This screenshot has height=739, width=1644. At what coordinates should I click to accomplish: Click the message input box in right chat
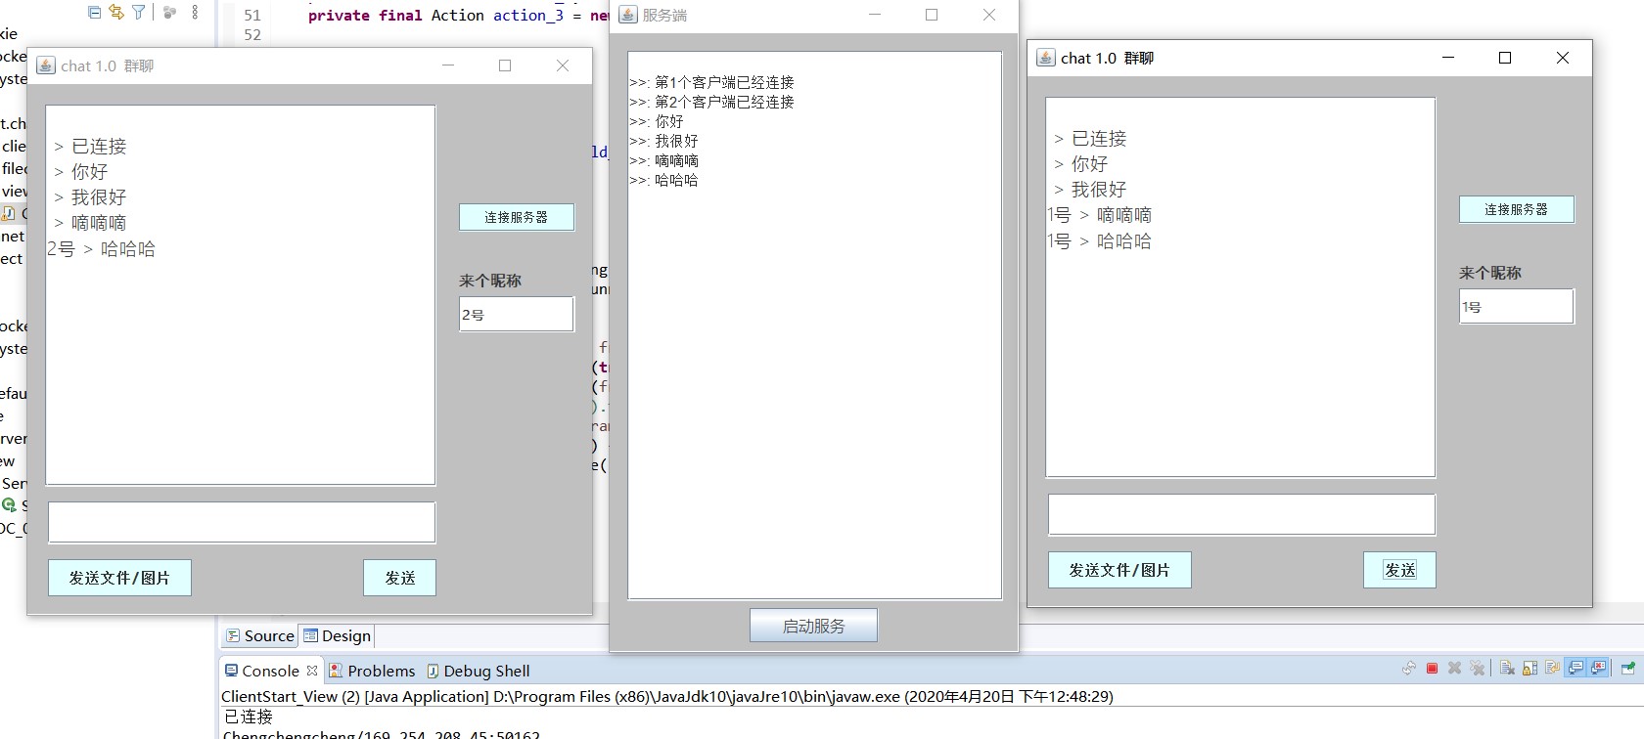(1242, 515)
